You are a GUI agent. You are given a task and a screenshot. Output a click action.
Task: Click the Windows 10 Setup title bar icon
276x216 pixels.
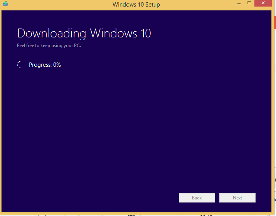point(5,3)
